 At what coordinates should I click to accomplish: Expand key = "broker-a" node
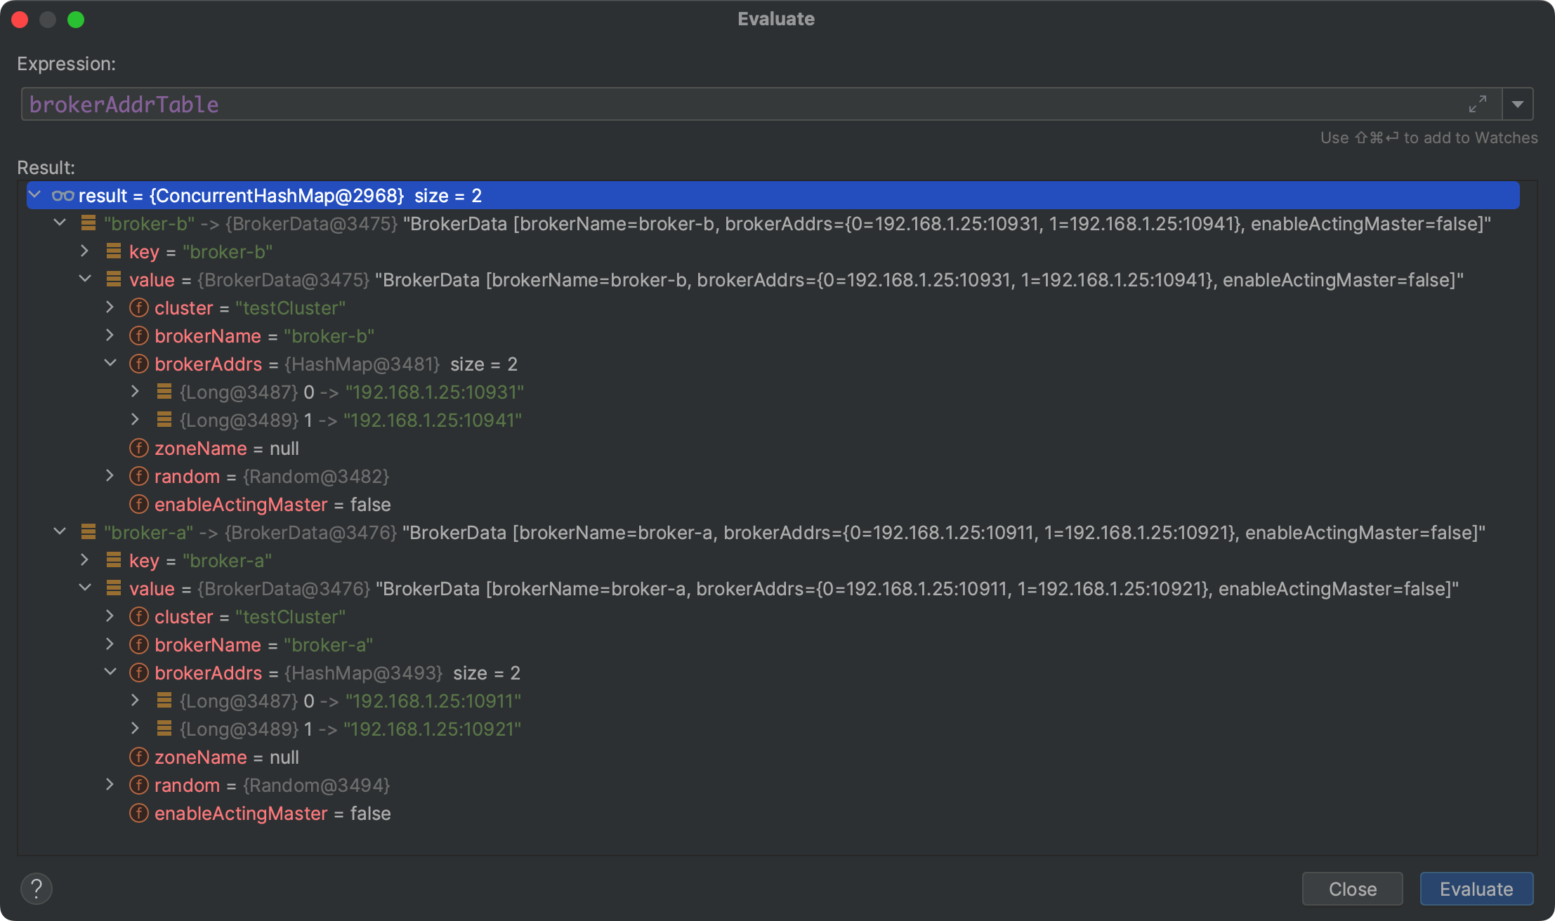pyautogui.click(x=85, y=560)
